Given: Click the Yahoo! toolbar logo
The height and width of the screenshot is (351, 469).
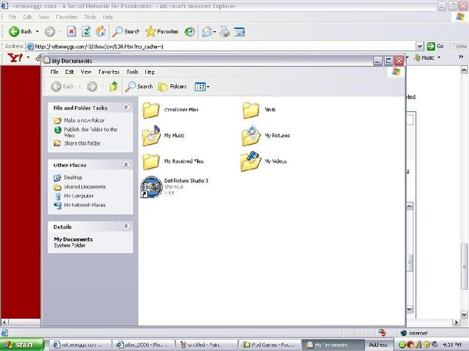Looking at the screenshot, I should 15,57.
